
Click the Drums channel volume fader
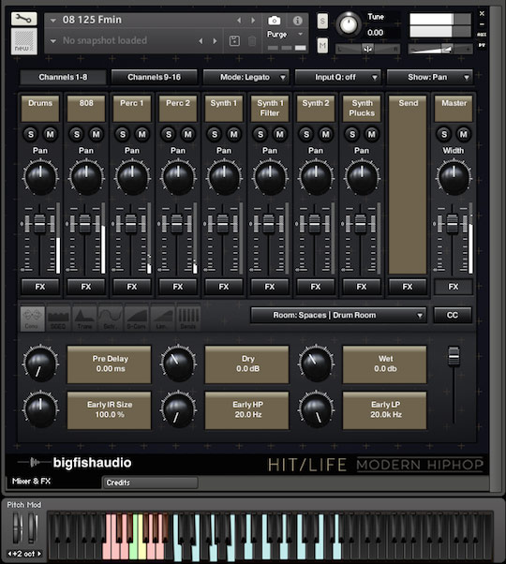click(x=40, y=223)
